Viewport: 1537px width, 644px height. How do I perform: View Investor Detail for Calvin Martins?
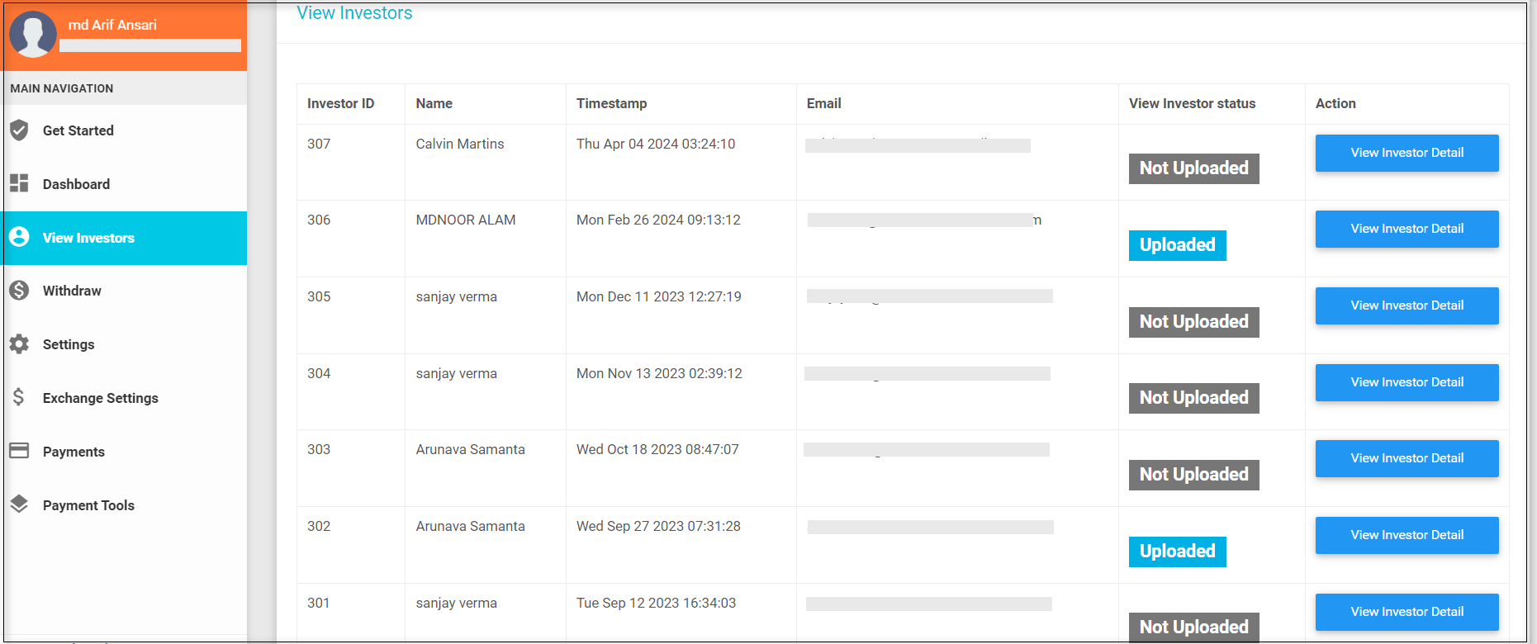(x=1407, y=153)
